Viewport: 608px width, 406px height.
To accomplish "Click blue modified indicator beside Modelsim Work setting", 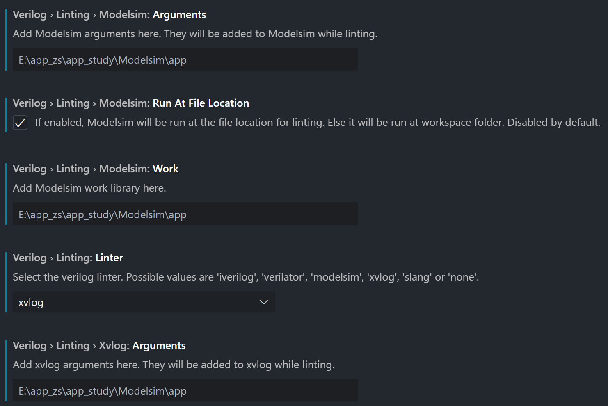I will click(6, 194).
